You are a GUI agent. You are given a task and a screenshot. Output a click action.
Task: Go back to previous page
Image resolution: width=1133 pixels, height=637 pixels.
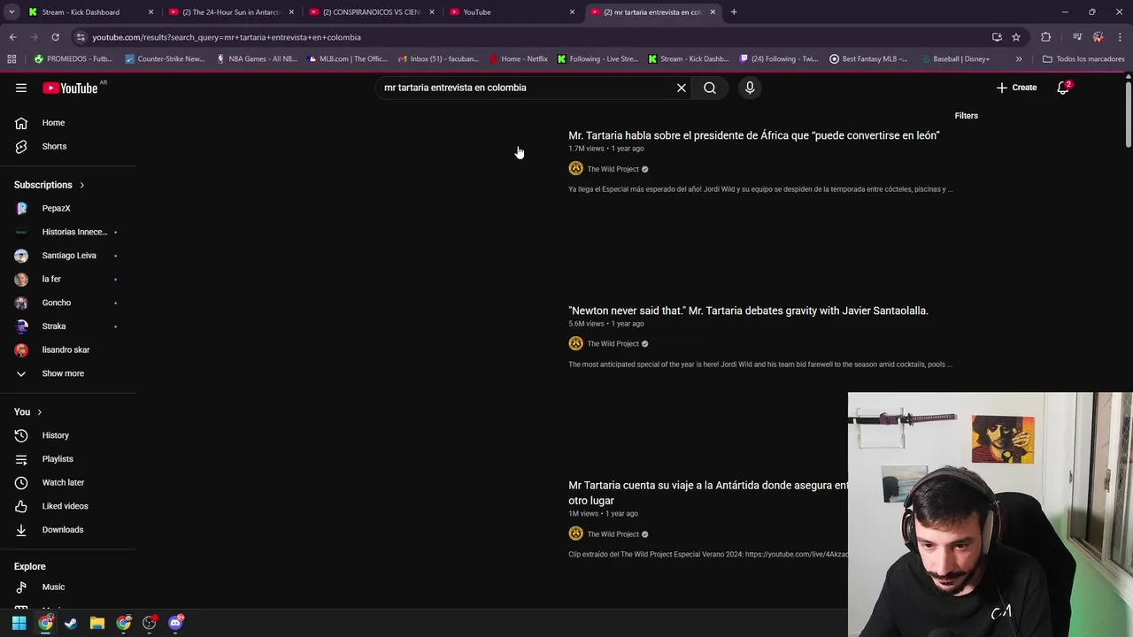tap(12, 37)
